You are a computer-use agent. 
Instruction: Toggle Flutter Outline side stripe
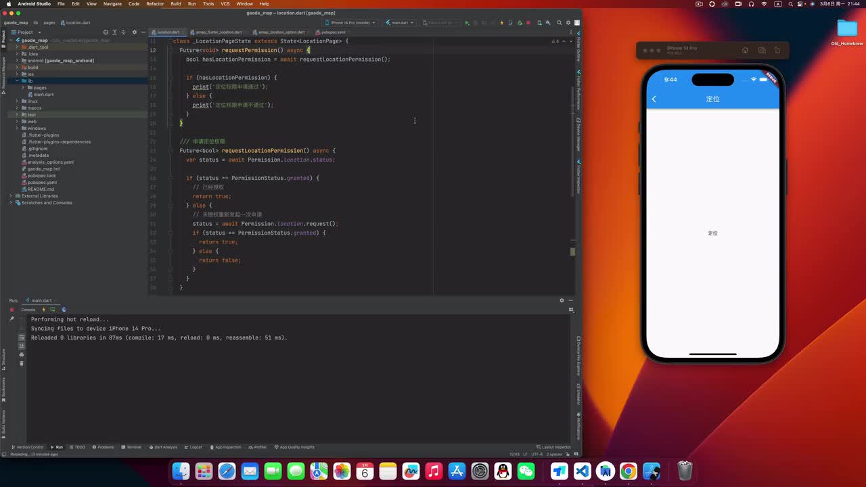tap(578, 46)
